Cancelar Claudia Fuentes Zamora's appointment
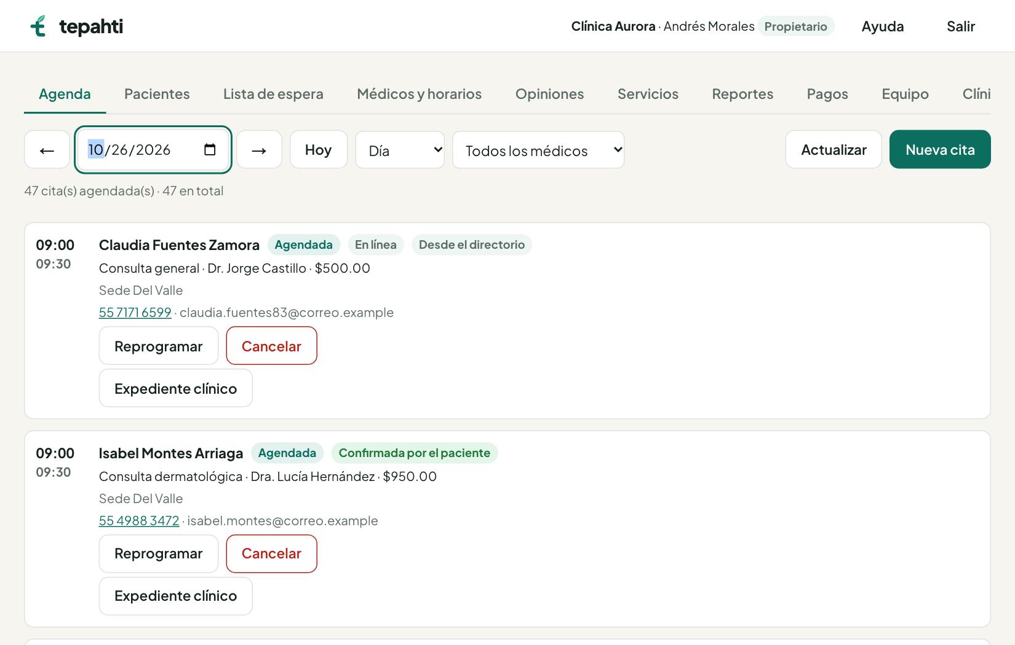The image size is (1015, 645). [x=271, y=346]
